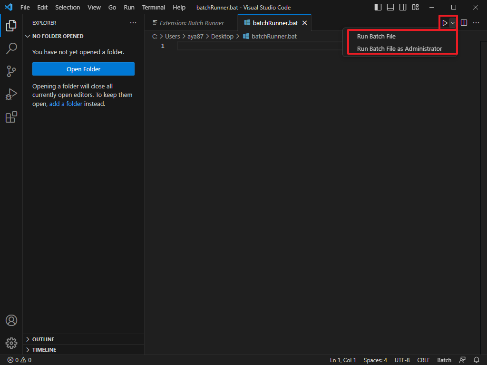Image resolution: width=487 pixels, height=365 pixels.
Task: Open the Edit menu
Action: [42, 7]
